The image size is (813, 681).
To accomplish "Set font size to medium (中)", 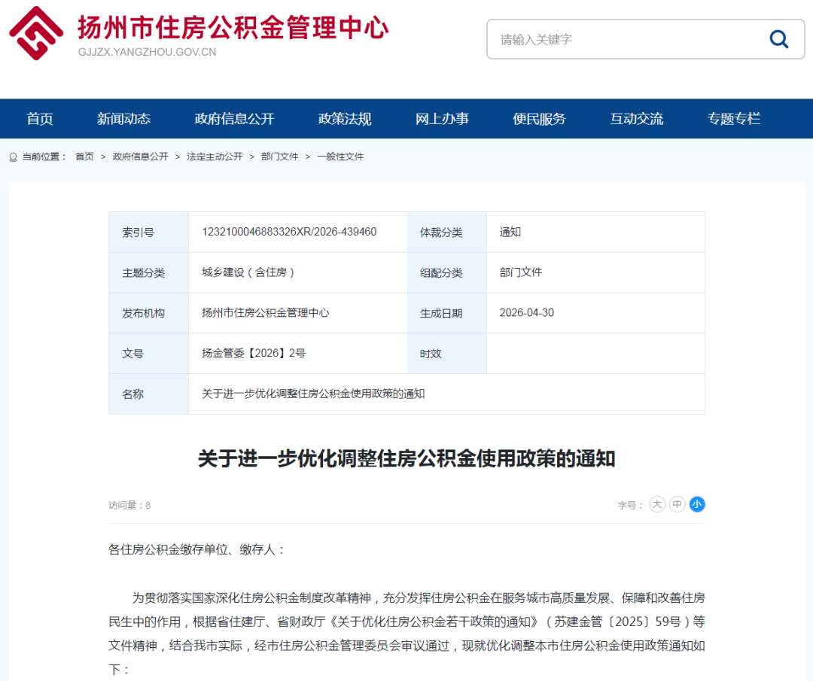I will click(x=677, y=504).
